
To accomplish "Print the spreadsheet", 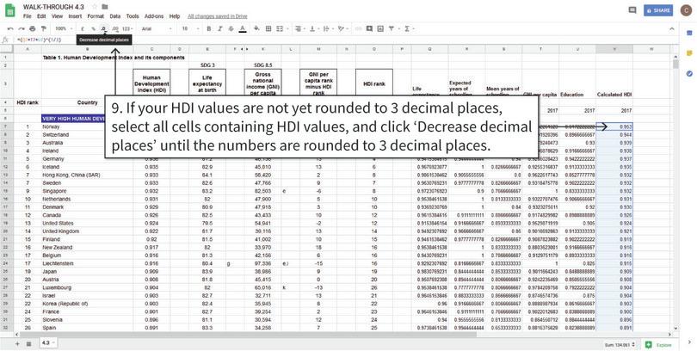I will click(32, 28).
